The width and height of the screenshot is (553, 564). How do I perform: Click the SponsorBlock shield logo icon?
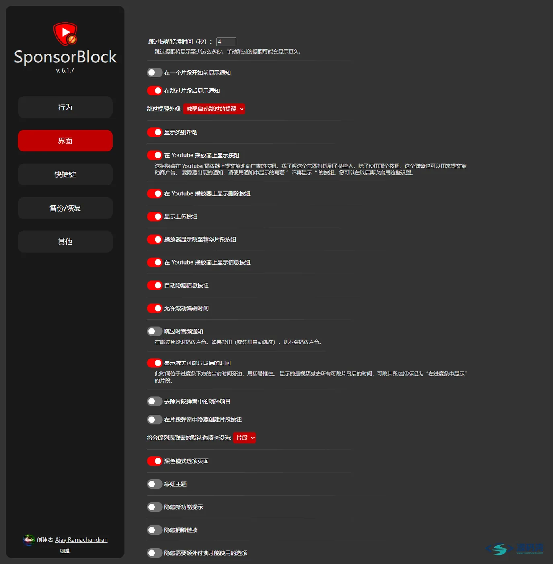point(65,34)
